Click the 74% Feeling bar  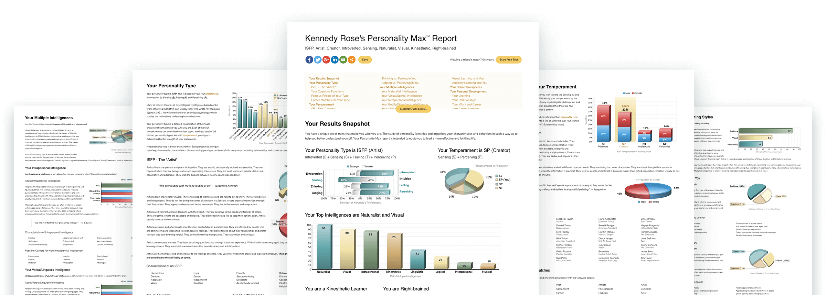pos(375,186)
